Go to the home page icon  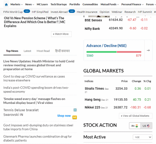[x=6, y=4]
